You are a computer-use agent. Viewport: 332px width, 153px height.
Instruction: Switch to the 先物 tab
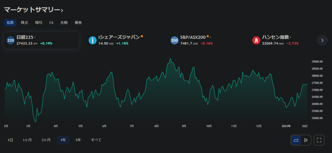64,23
